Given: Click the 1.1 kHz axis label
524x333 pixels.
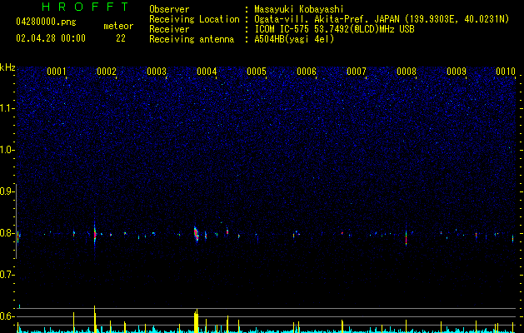Looking at the screenshot, I should 7,108.
